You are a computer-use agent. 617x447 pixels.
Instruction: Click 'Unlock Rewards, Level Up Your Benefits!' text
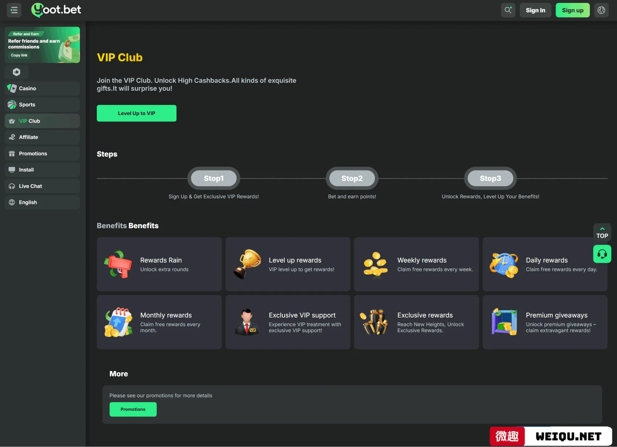(x=490, y=197)
